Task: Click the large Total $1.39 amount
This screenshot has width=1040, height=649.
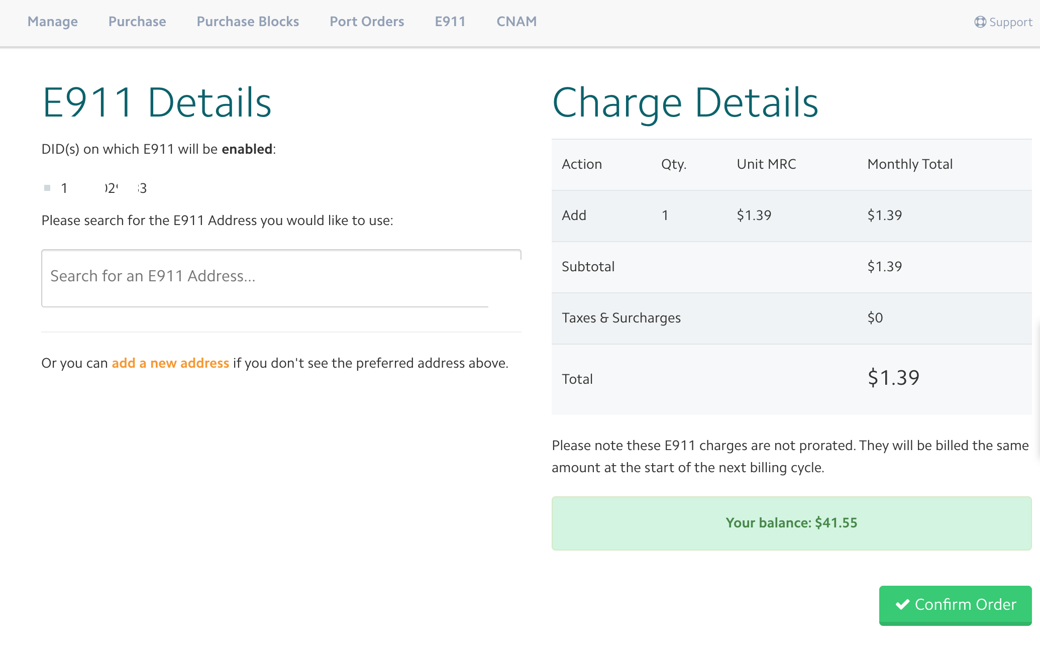Action: [893, 378]
